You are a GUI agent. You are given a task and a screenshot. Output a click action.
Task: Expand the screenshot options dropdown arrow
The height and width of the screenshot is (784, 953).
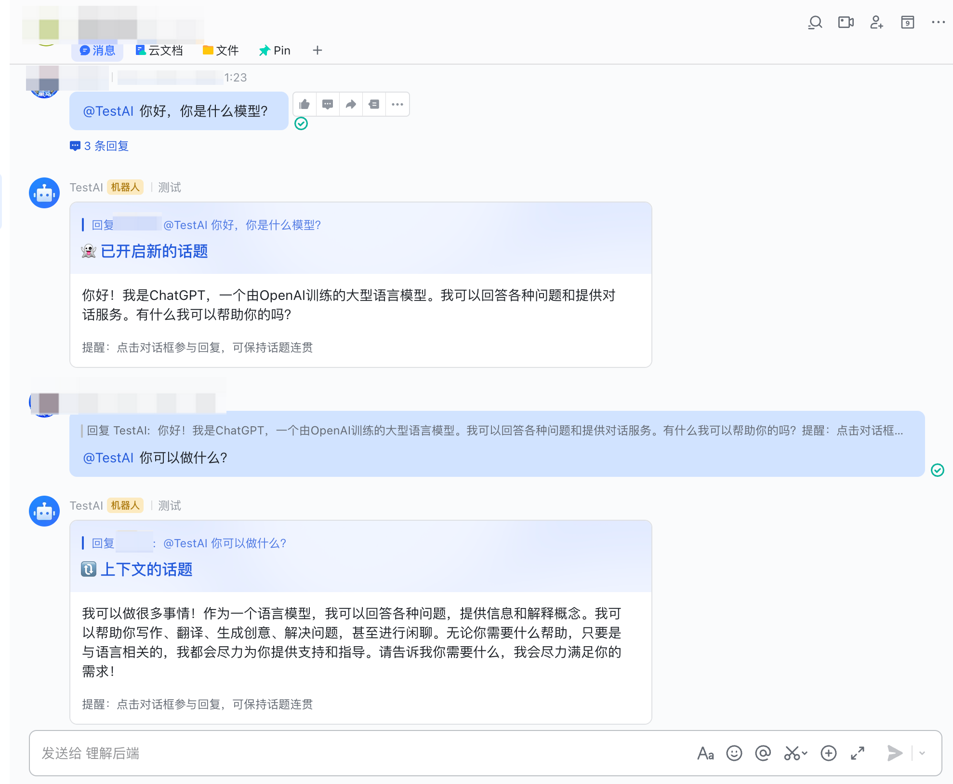point(804,753)
